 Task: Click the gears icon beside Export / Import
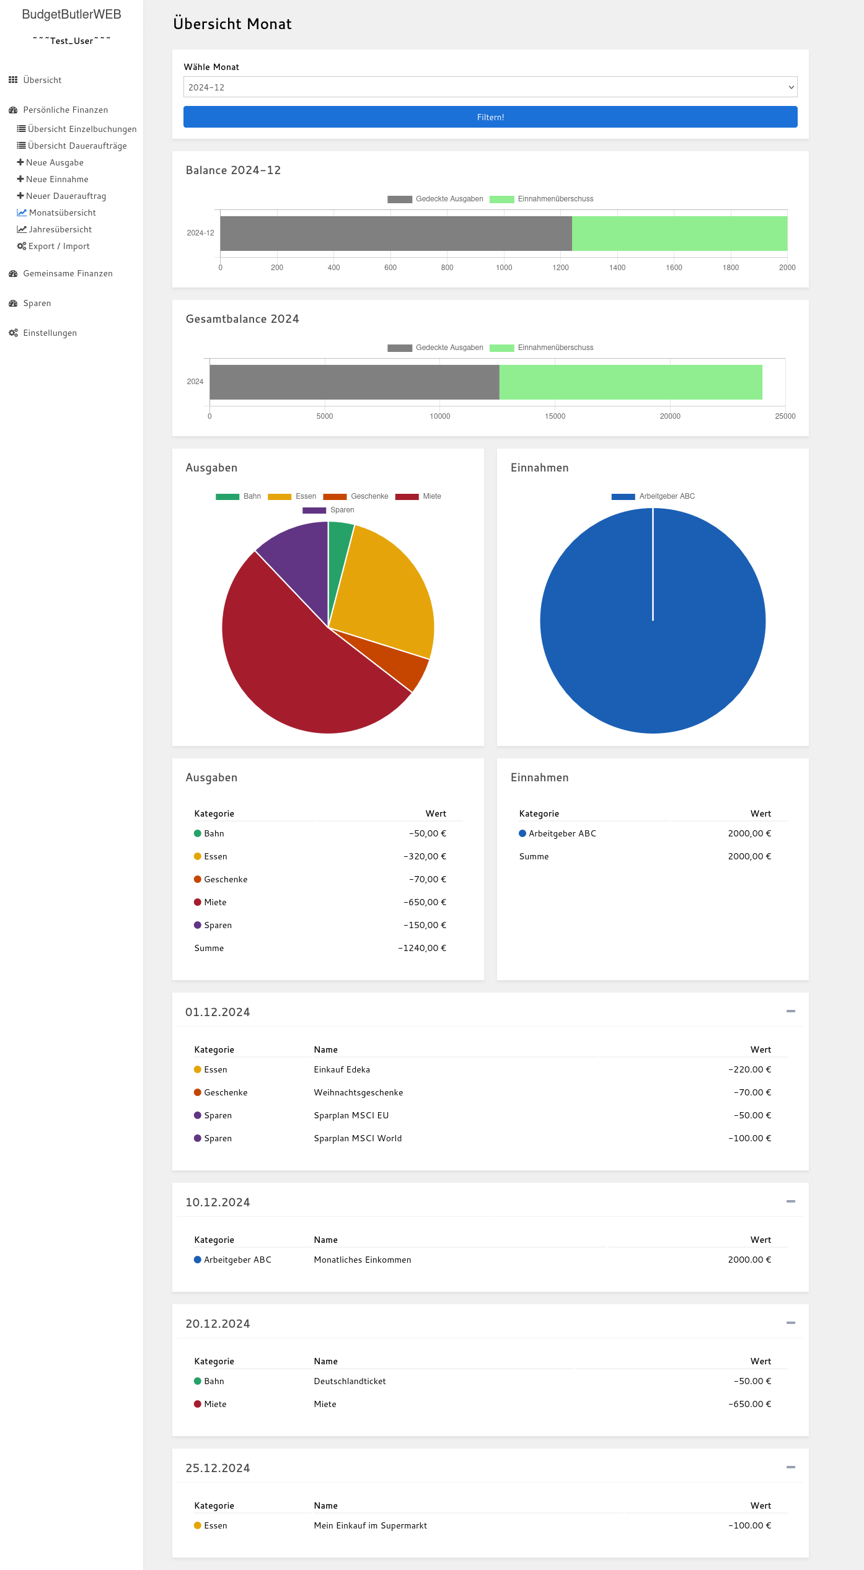click(x=22, y=246)
